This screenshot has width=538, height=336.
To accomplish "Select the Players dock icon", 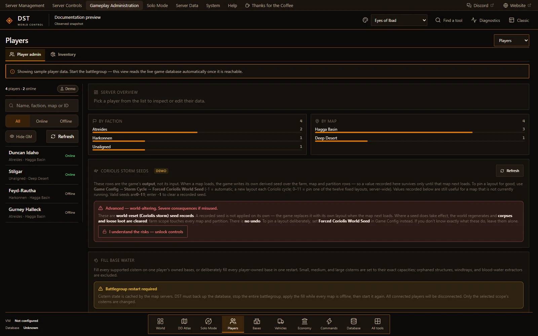I will pyautogui.click(x=233, y=324).
